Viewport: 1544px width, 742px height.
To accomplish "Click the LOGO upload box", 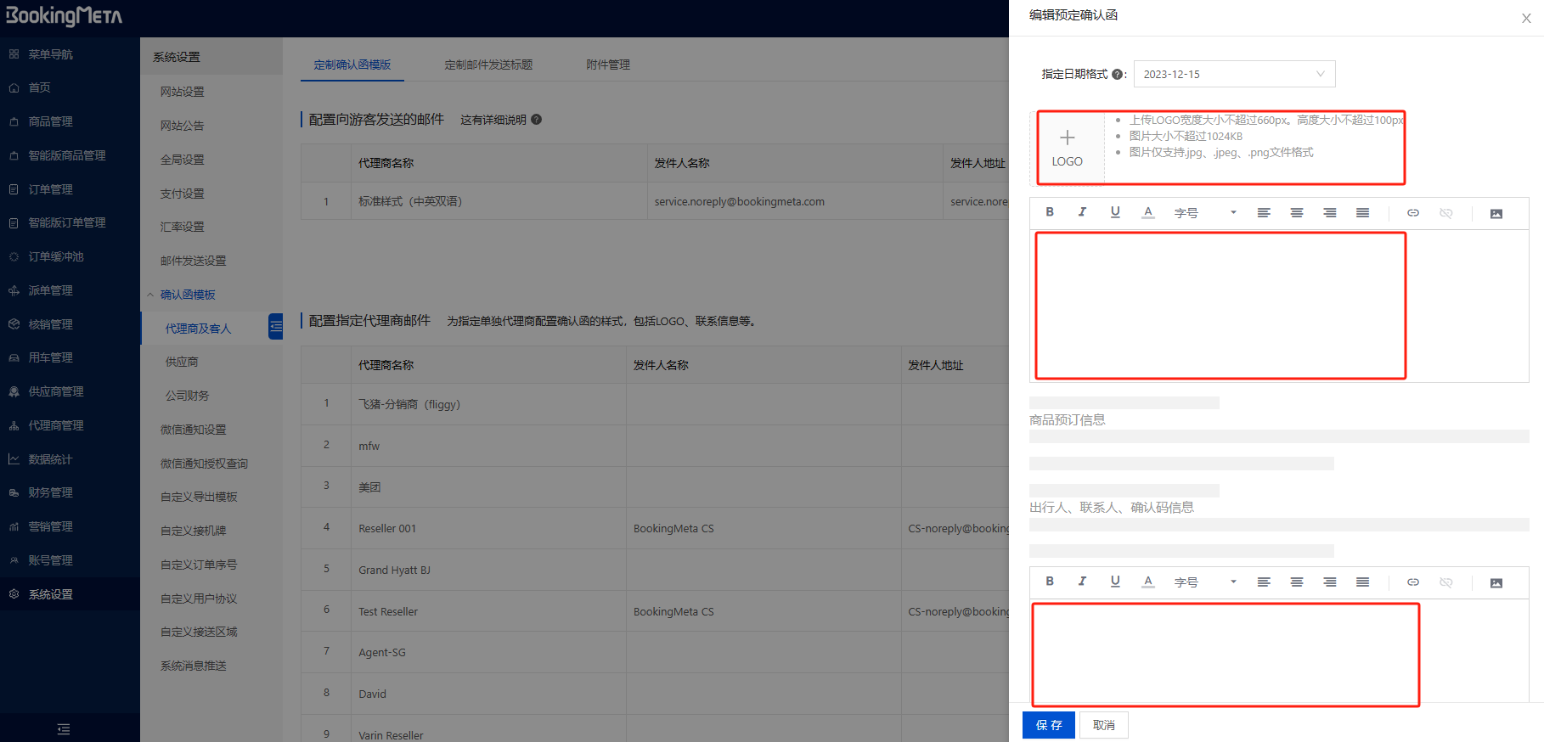I will (x=1068, y=148).
